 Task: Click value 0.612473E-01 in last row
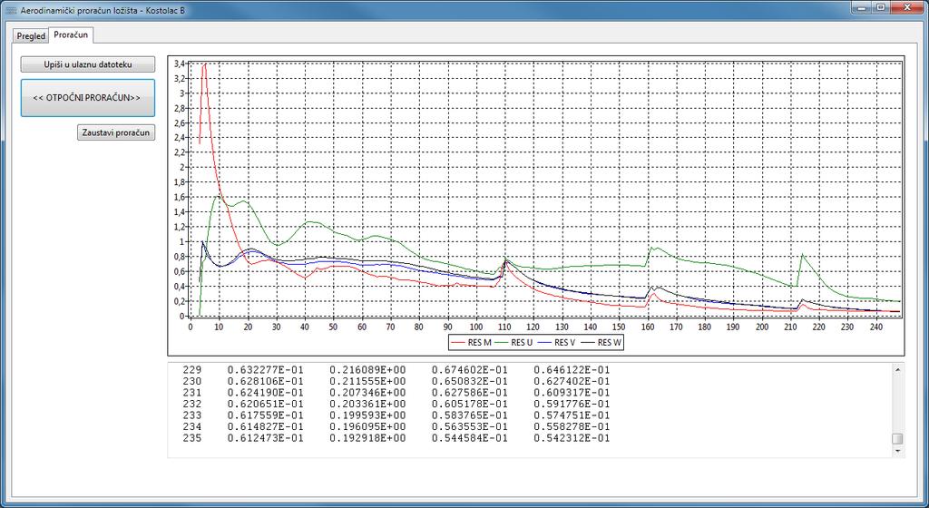[266, 438]
